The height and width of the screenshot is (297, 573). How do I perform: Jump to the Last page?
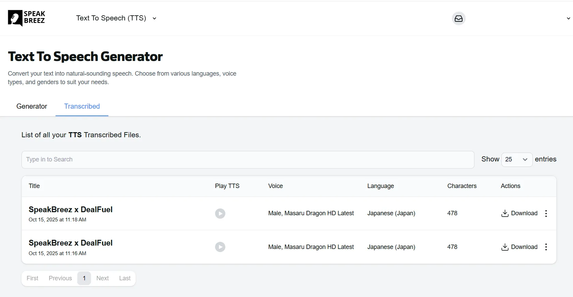tap(125, 278)
